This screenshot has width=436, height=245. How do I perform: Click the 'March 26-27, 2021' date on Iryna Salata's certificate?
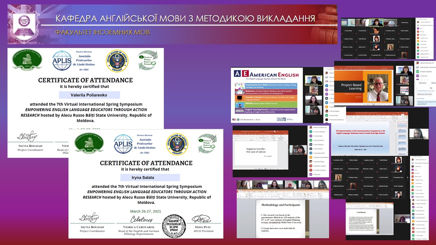pos(146,211)
